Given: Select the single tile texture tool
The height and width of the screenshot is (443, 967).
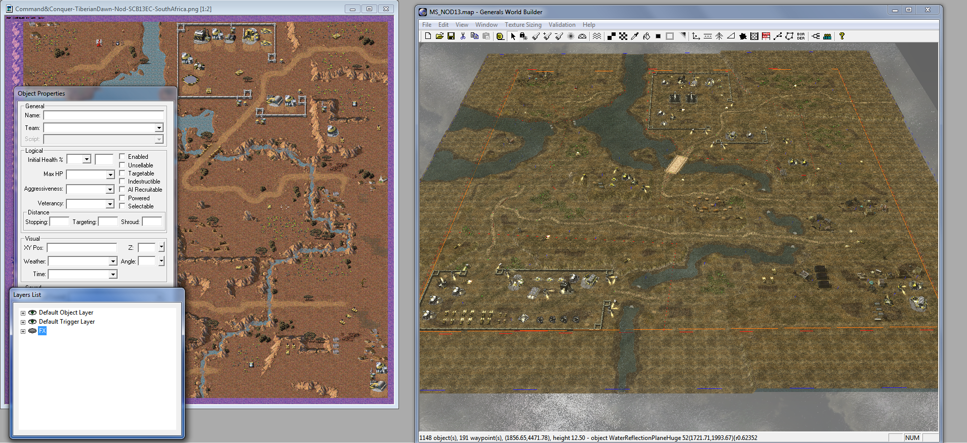Looking at the screenshot, I should (611, 36).
